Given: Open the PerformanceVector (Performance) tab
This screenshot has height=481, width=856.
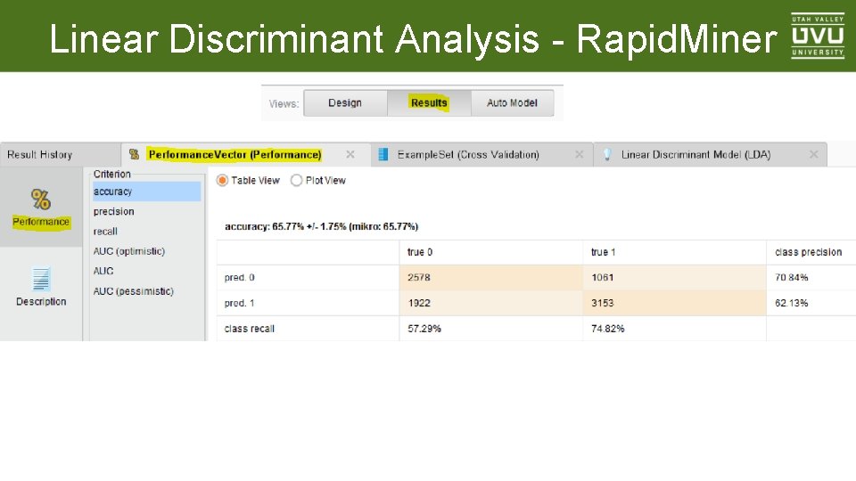Looking at the screenshot, I should coord(246,154).
